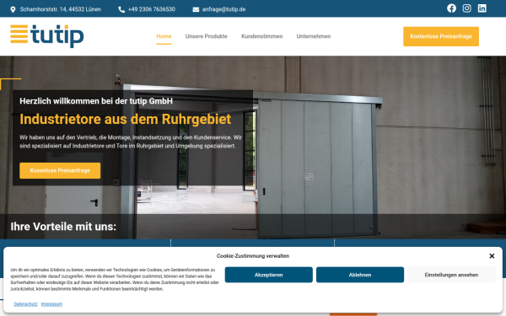Accept cookies with Akzeptieren

[268, 275]
